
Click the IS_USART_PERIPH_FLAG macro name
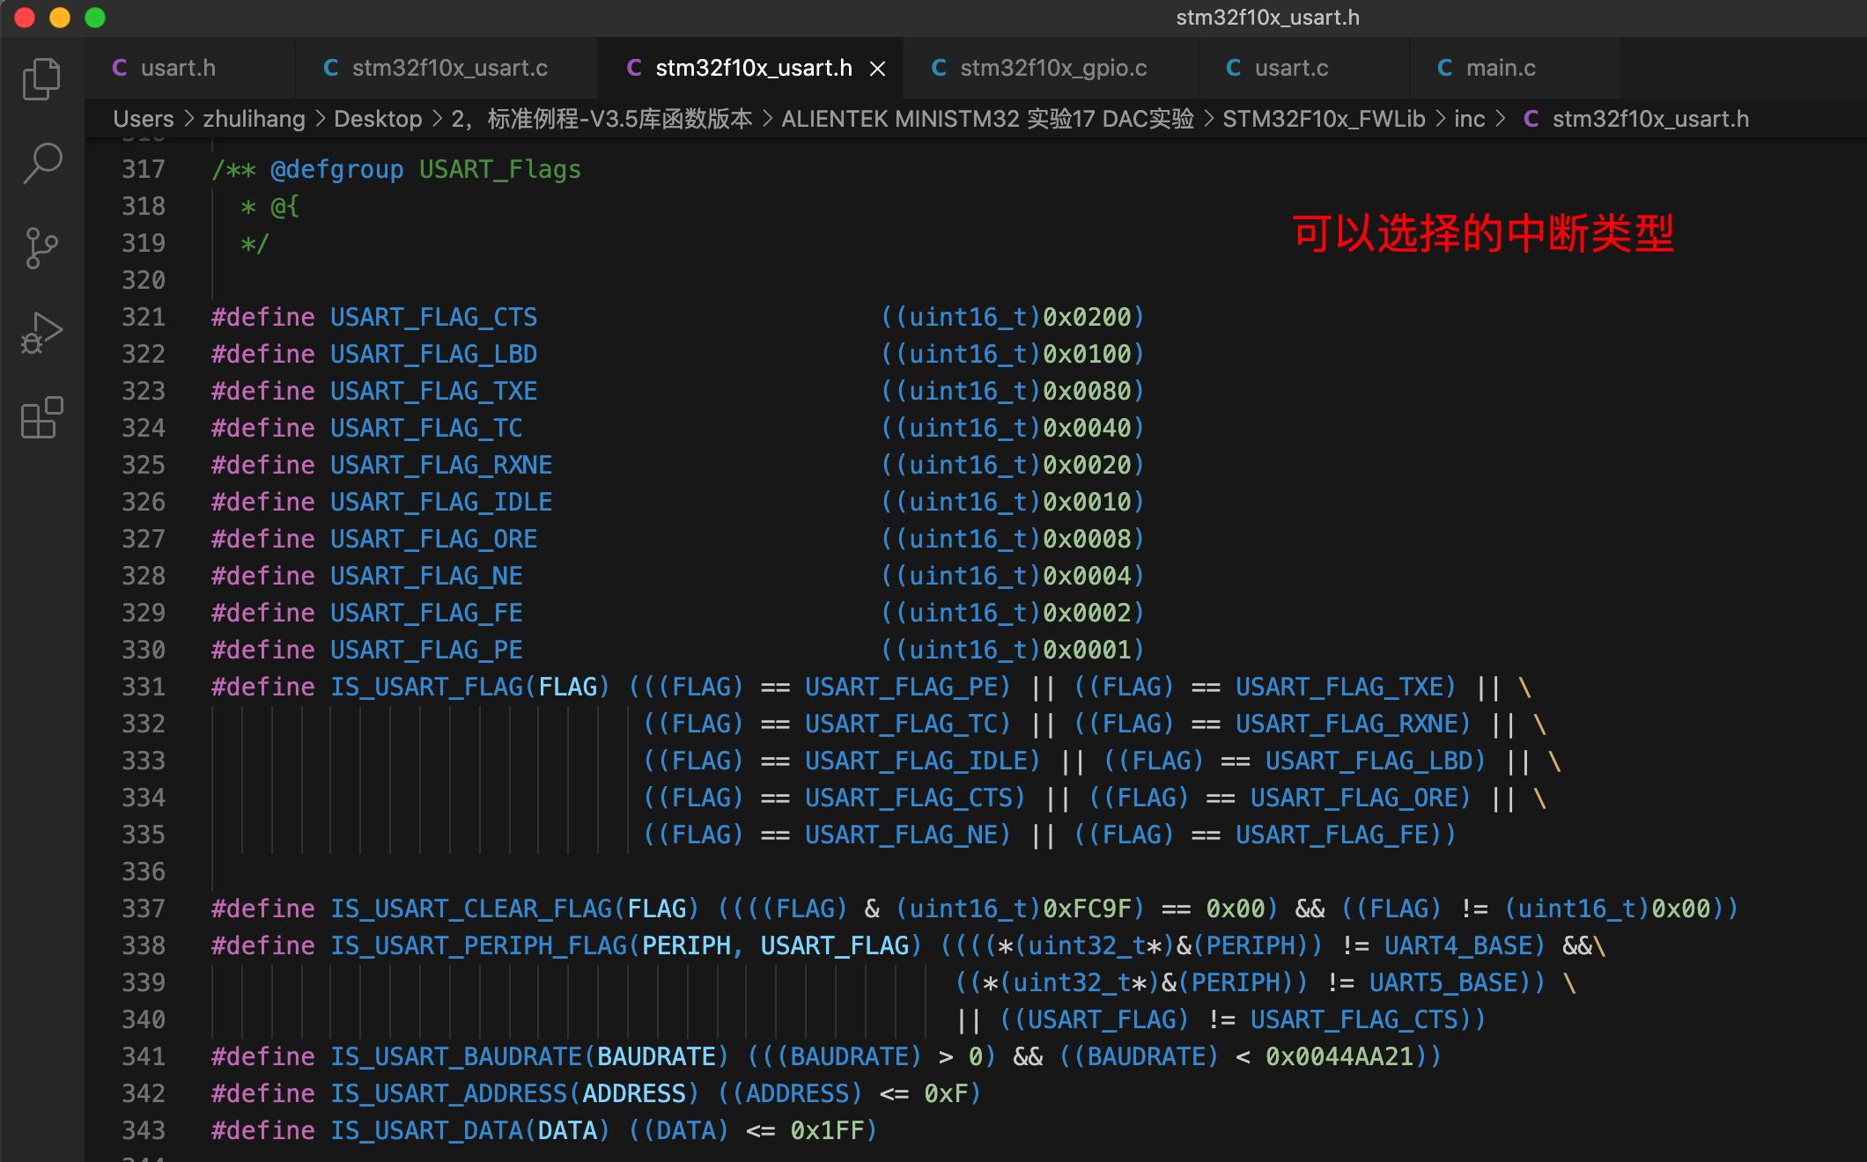pyautogui.click(x=478, y=945)
